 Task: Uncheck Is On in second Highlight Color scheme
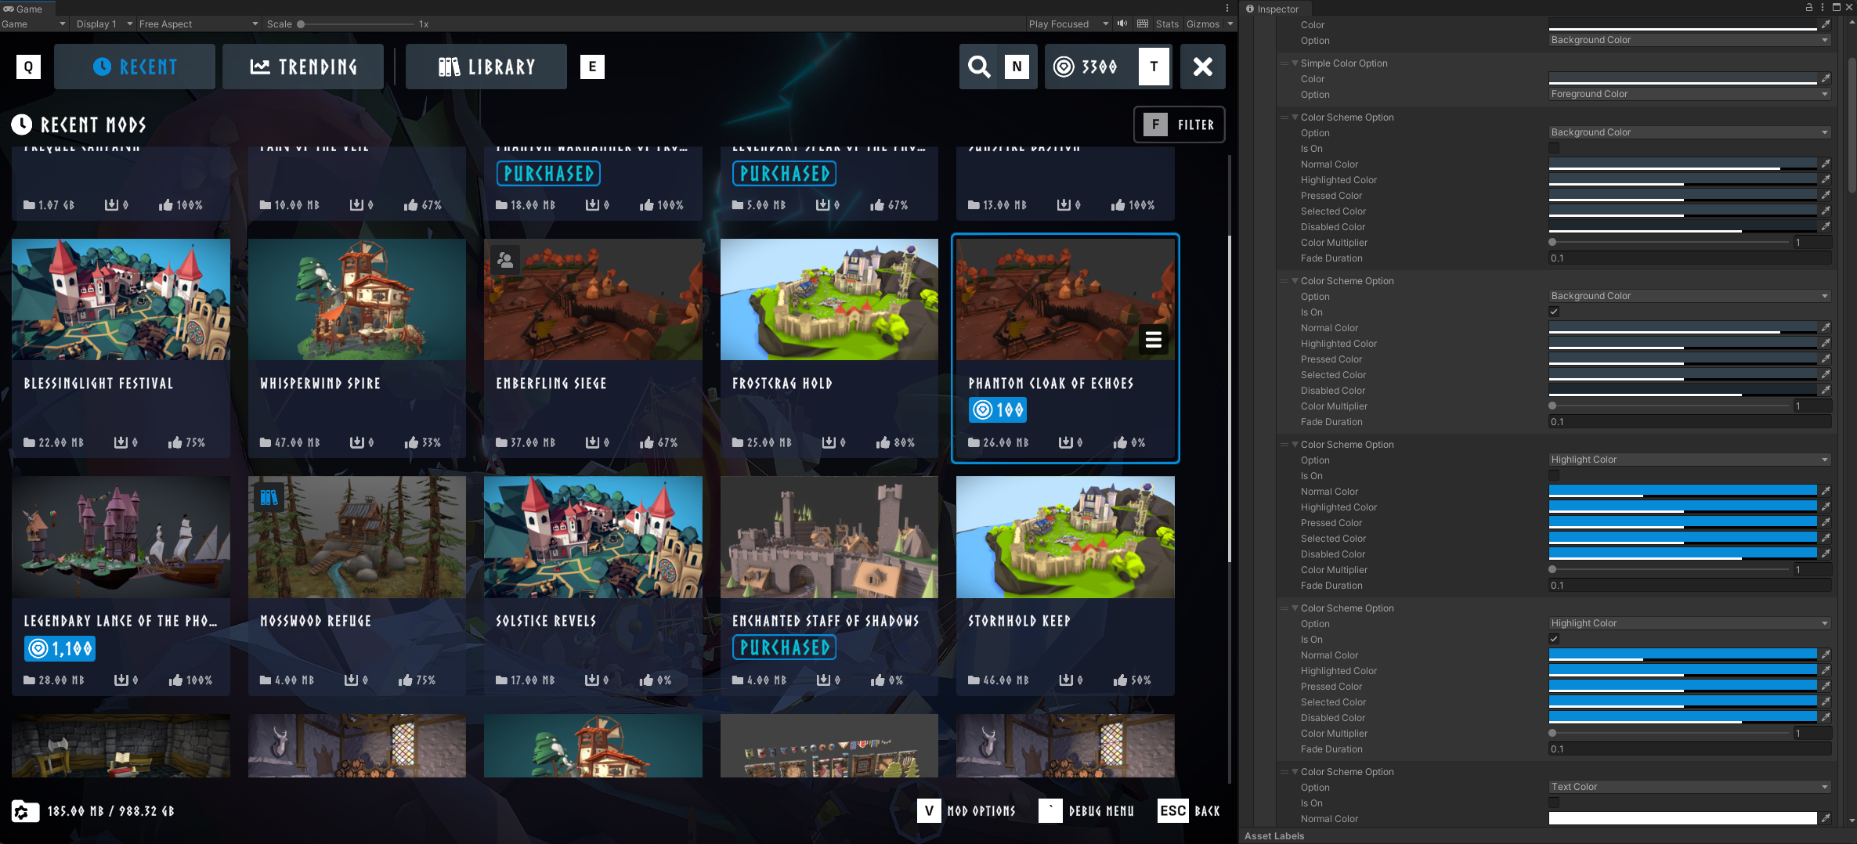pos(1554,639)
